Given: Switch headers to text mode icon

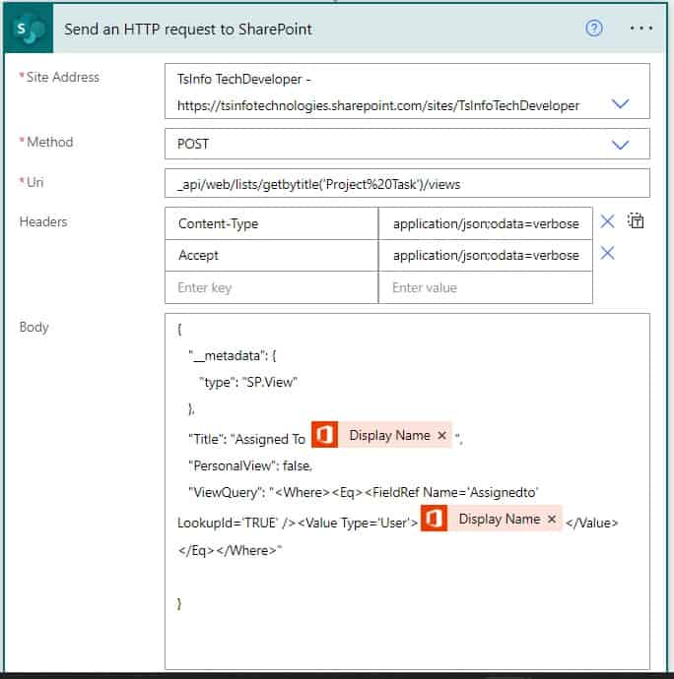Looking at the screenshot, I should 636,220.
